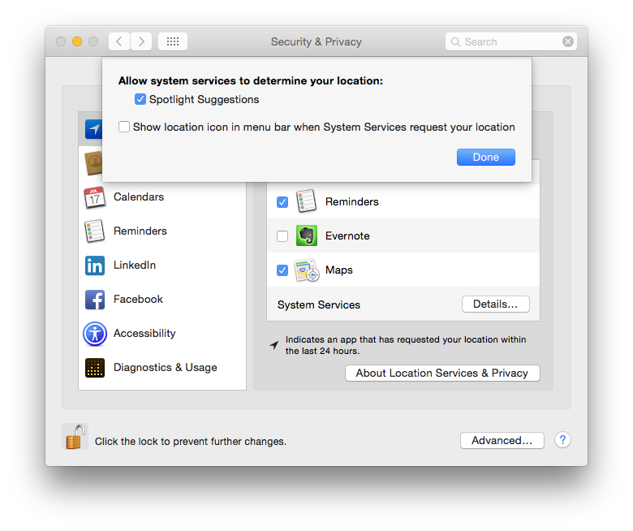Click the Reminders icon in the sidebar
The image size is (633, 531).
[x=94, y=231]
